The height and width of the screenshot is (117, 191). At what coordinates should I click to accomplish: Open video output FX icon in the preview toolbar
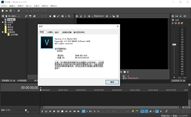tap(85, 16)
